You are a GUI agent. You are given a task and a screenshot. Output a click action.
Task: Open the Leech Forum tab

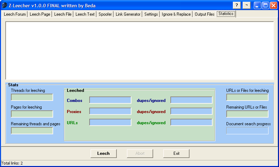point(15,14)
